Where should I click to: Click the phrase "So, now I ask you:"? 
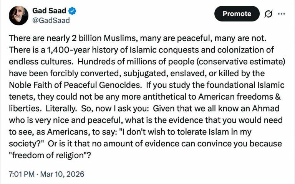(x=115, y=108)
